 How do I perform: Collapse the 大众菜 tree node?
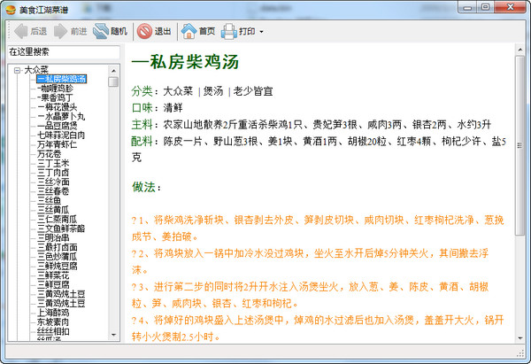[17, 70]
